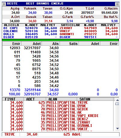Click the Bu Haf.% label

(x=111, y=17)
